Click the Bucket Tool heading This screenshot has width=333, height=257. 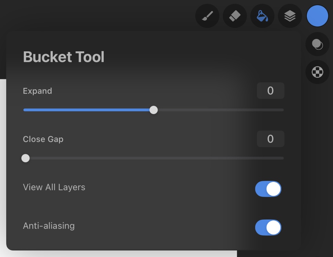tap(64, 57)
